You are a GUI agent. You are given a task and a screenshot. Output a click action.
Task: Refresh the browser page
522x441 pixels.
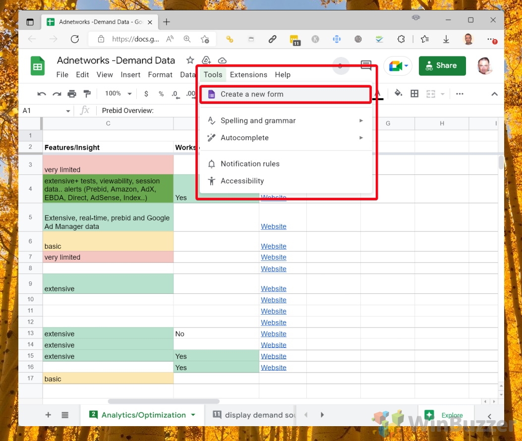pos(75,39)
